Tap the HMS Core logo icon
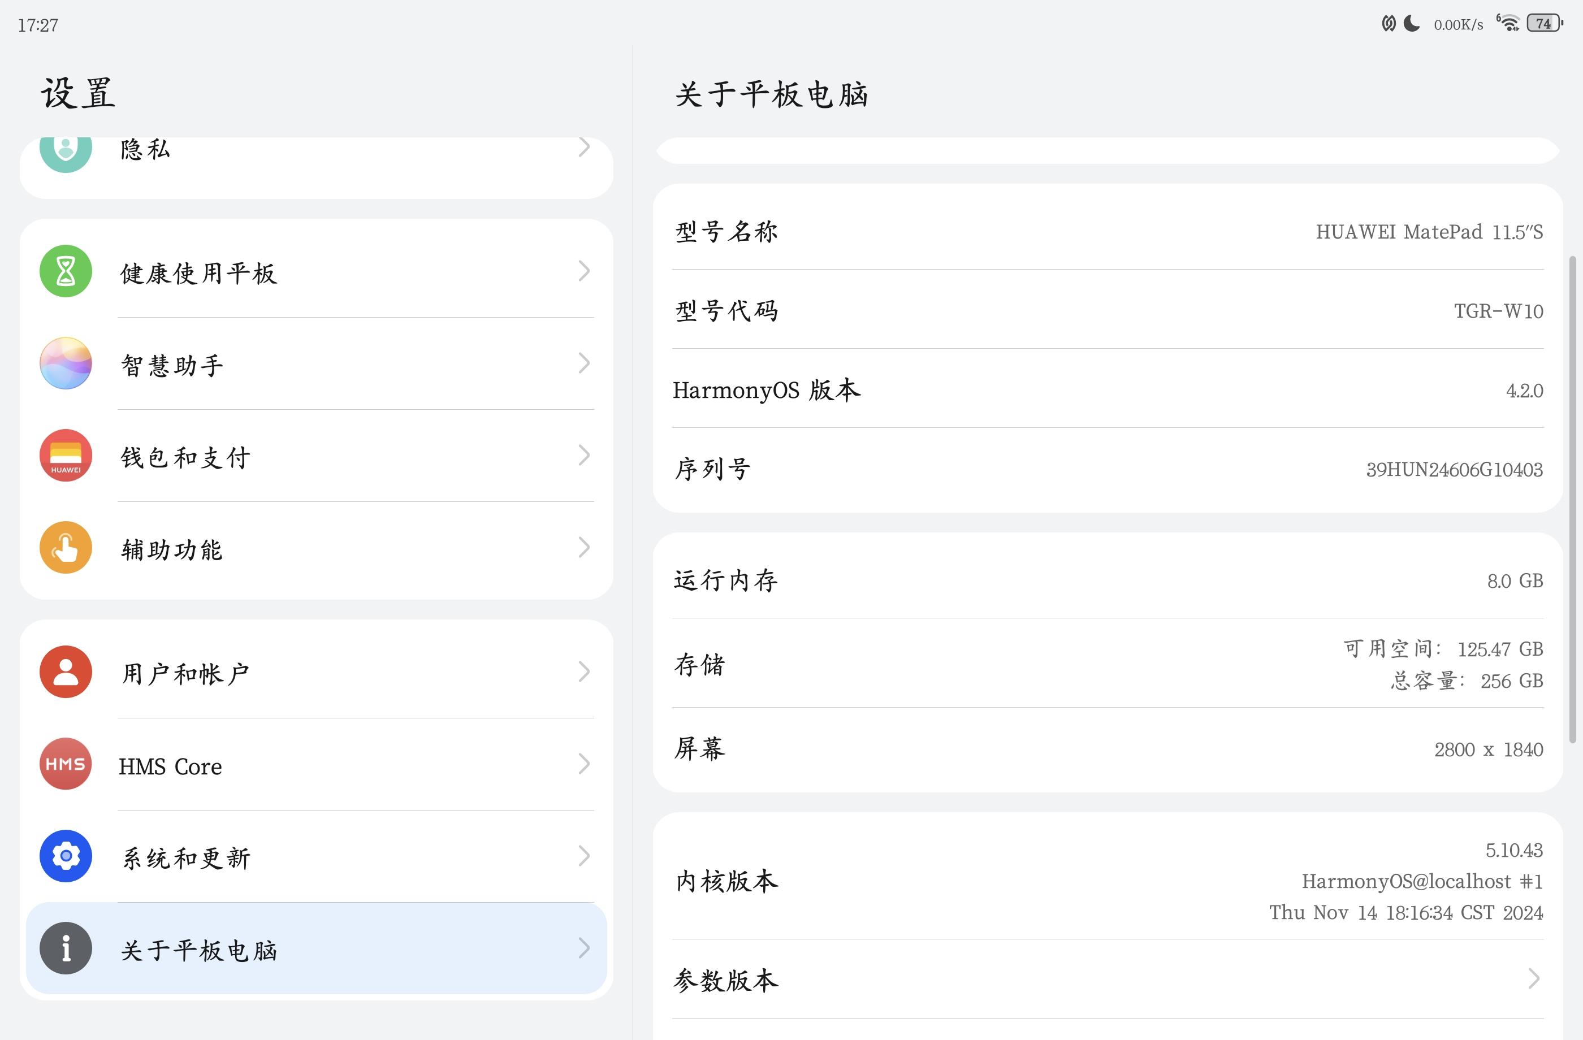 [x=65, y=764]
